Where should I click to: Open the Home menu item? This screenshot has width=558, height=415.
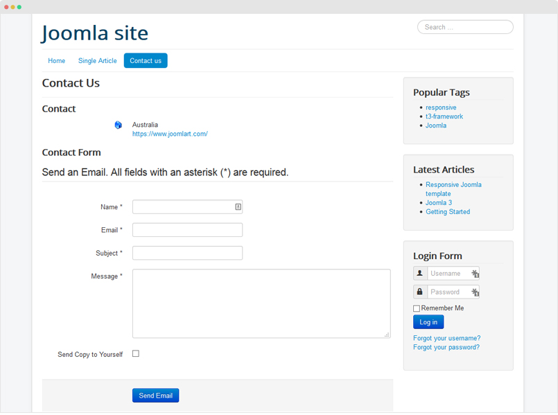(57, 61)
